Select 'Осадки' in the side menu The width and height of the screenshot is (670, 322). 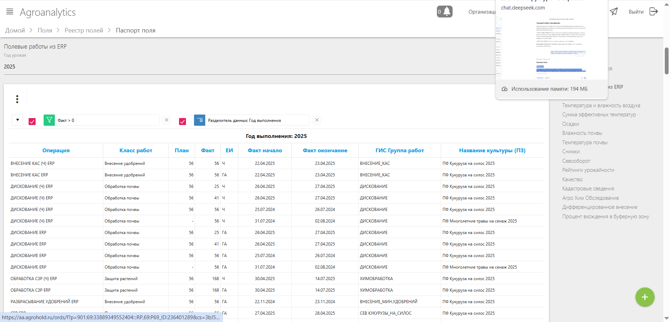(571, 124)
